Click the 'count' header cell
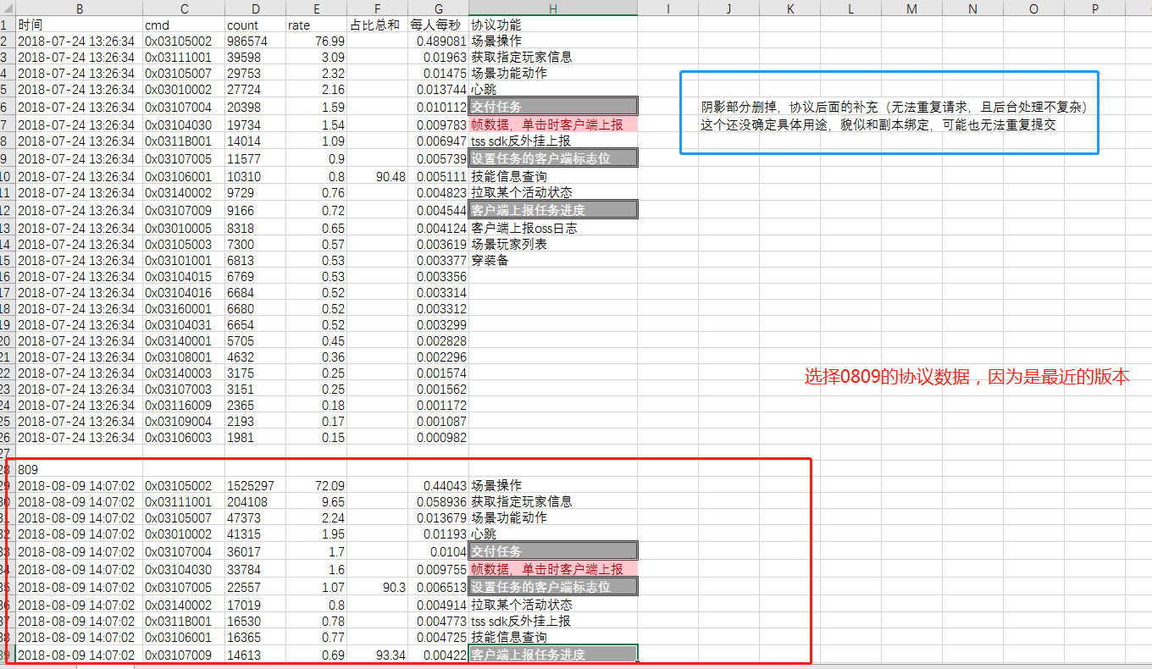This screenshot has height=669, width=1152. 255,25
